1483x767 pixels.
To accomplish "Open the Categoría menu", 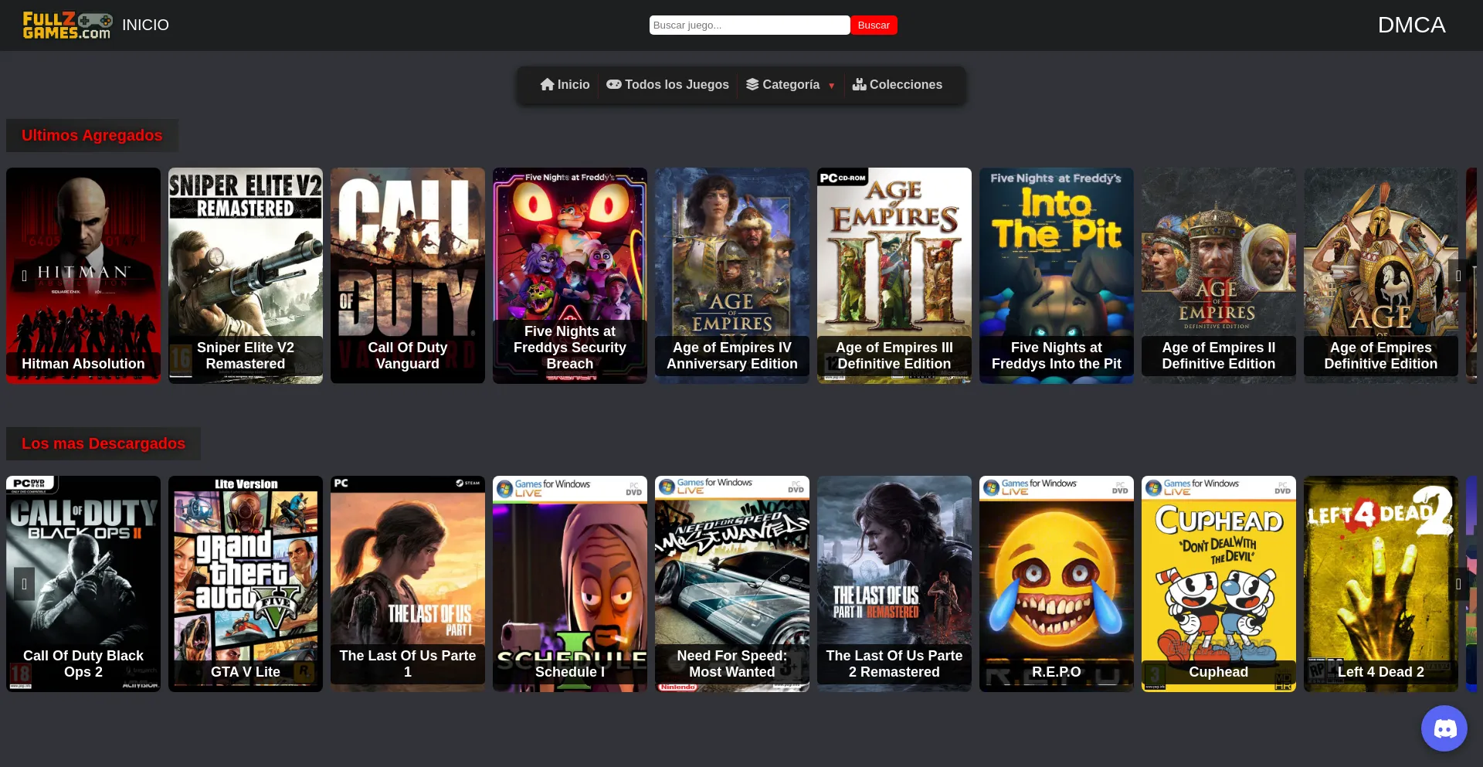I will point(790,84).
